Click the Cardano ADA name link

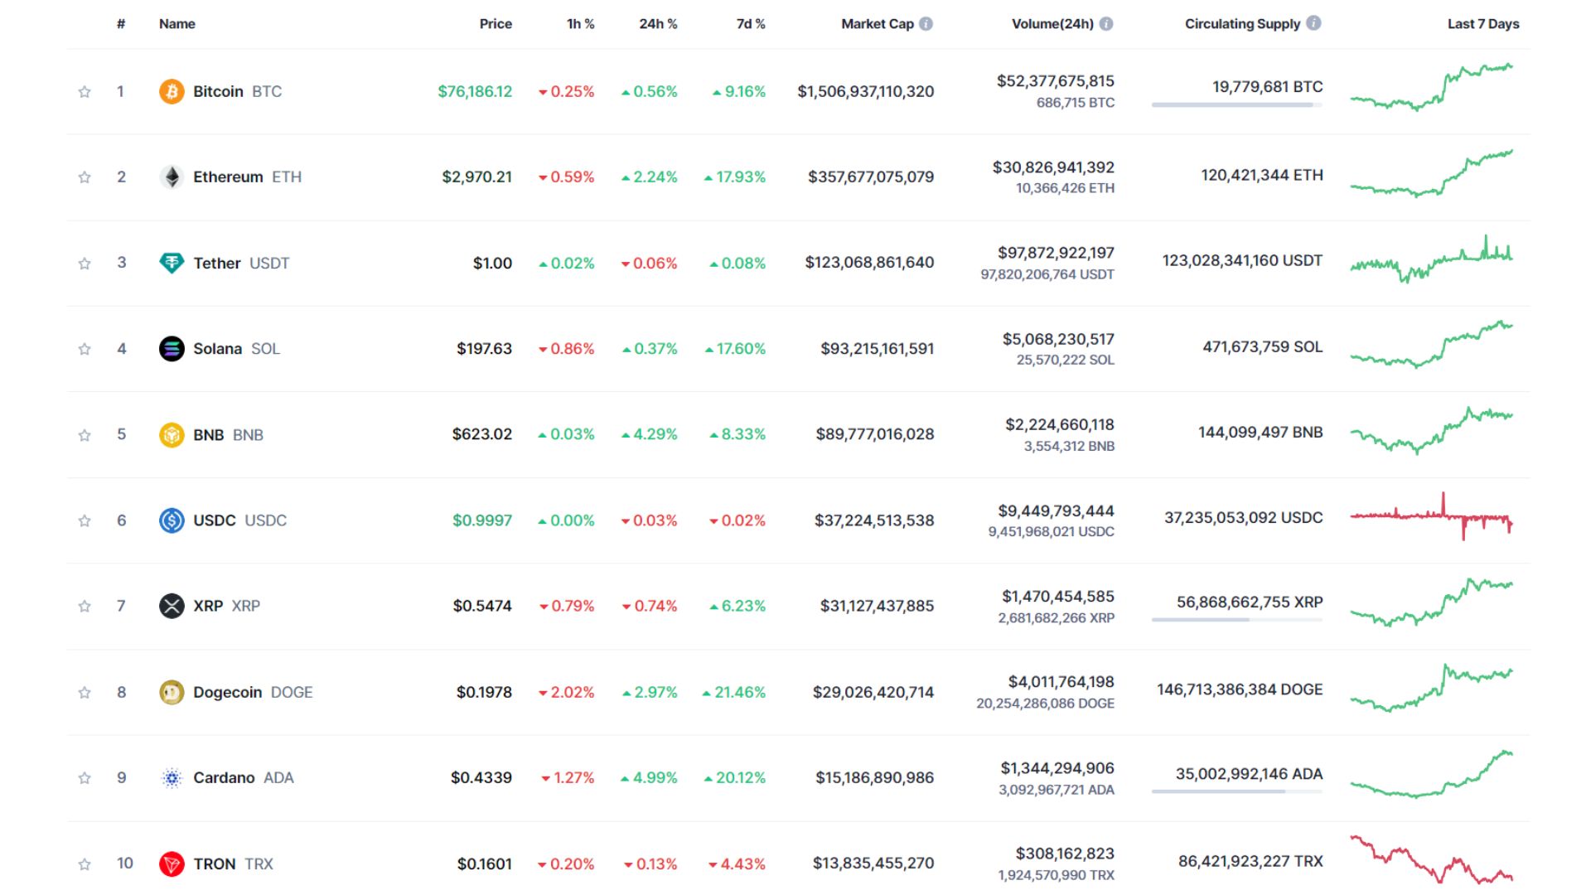point(224,777)
